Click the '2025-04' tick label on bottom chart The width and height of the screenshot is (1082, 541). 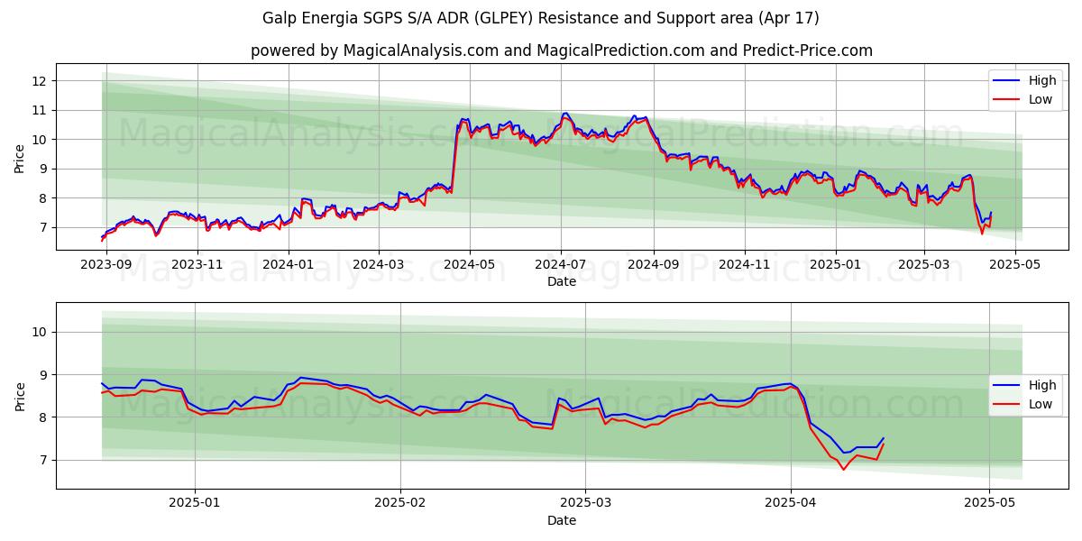[791, 503]
